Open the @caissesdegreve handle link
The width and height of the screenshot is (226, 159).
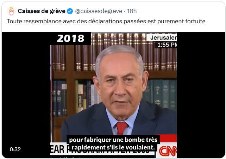pos(99,11)
